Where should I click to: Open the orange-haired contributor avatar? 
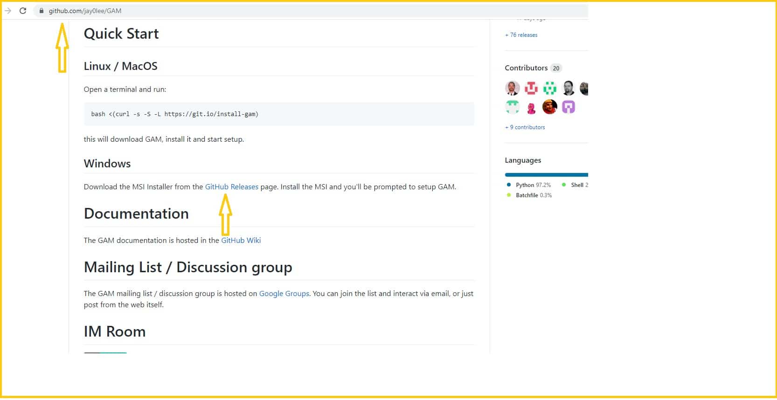tap(549, 107)
